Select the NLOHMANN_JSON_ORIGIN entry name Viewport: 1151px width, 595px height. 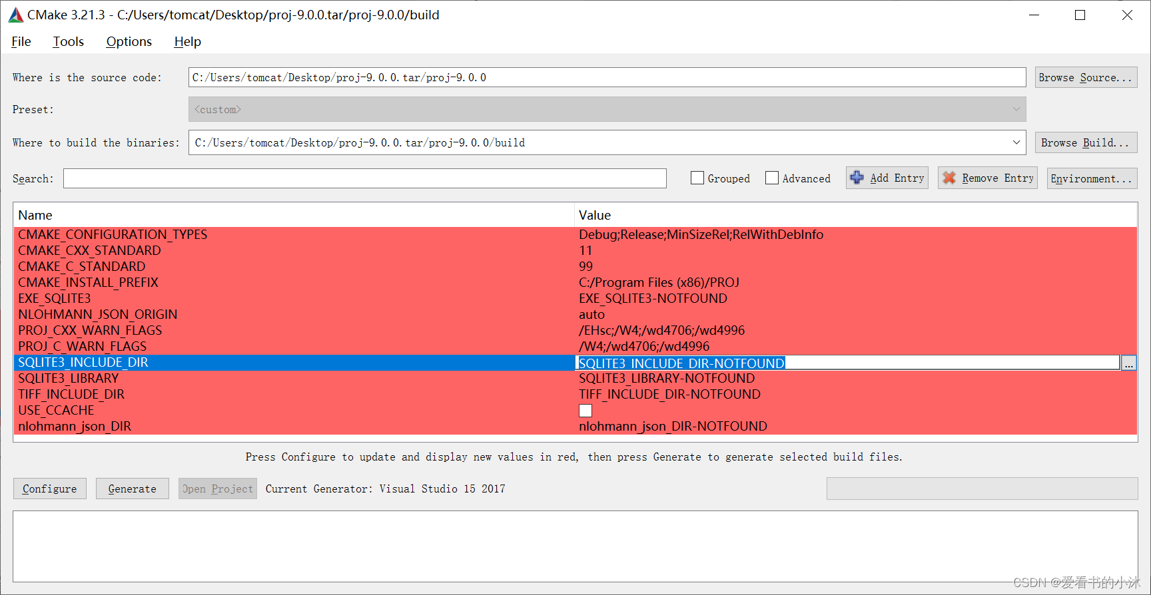click(x=97, y=314)
